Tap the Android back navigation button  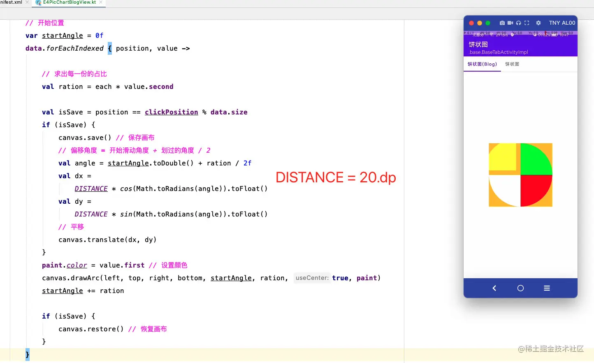(x=494, y=288)
